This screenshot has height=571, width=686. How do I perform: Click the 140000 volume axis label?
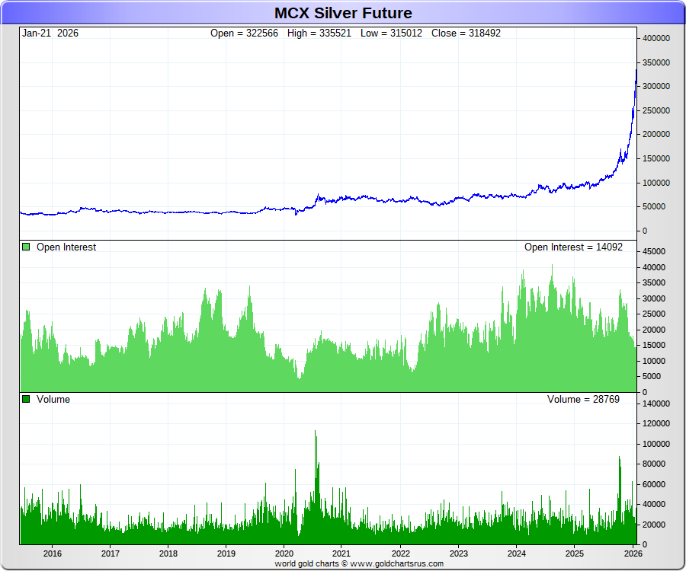click(656, 404)
